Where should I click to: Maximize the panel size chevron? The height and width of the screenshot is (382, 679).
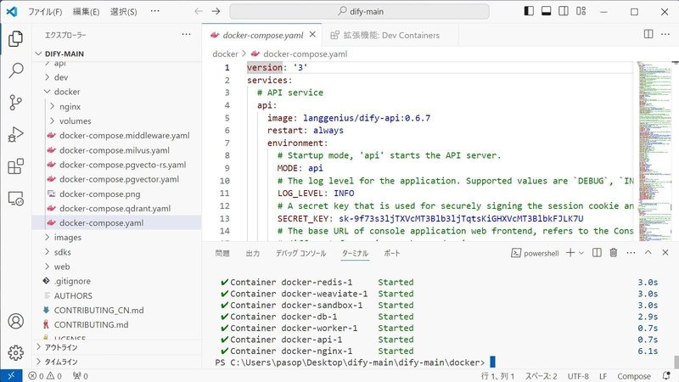tap(648, 252)
